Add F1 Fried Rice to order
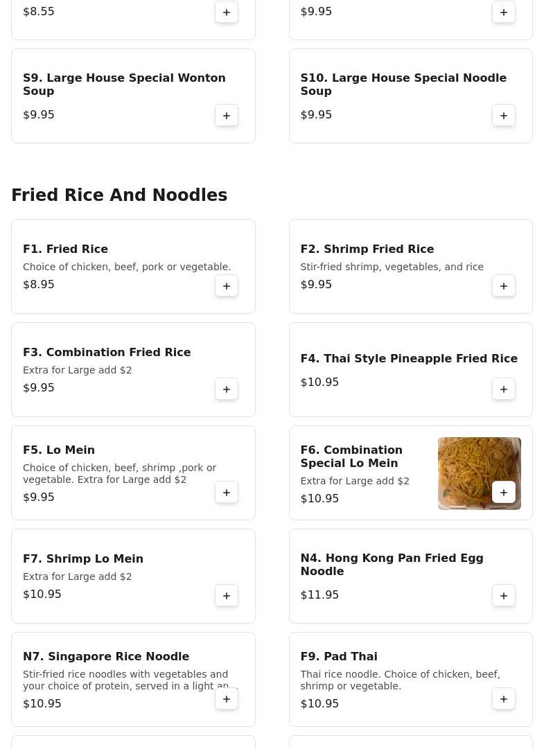This screenshot has width=544, height=749. coord(227,286)
